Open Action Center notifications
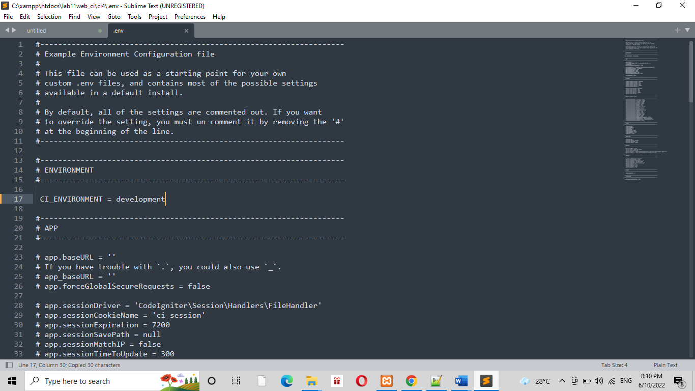Screen dimensions: 695x391 point(679,380)
